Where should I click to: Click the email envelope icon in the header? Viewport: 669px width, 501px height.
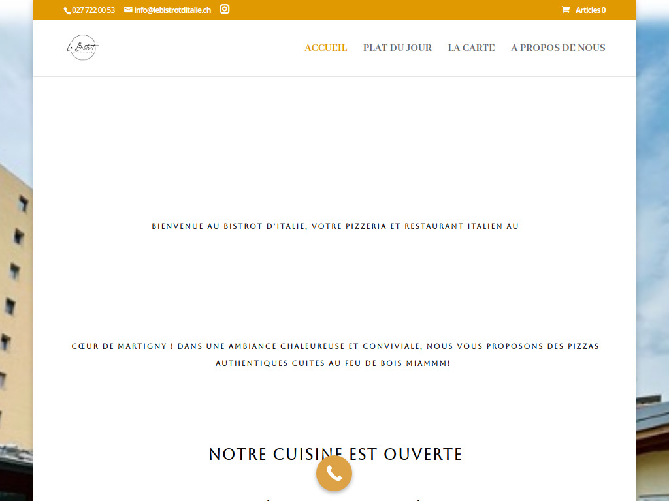tap(127, 10)
